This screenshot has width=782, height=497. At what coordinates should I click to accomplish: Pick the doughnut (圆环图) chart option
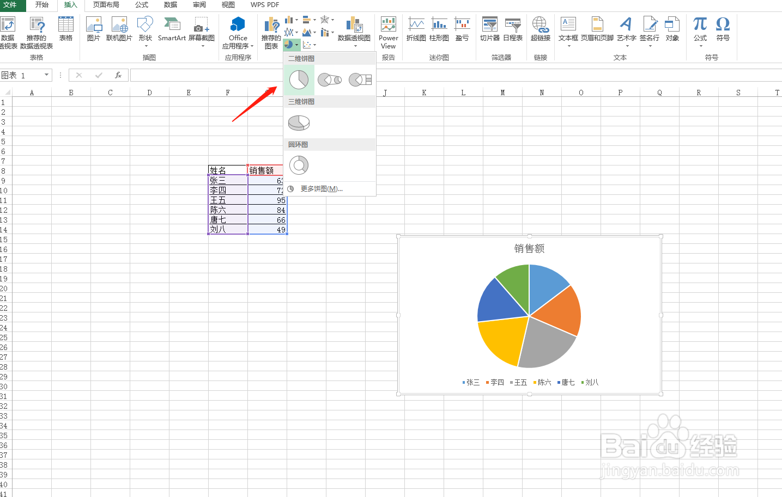299,165
